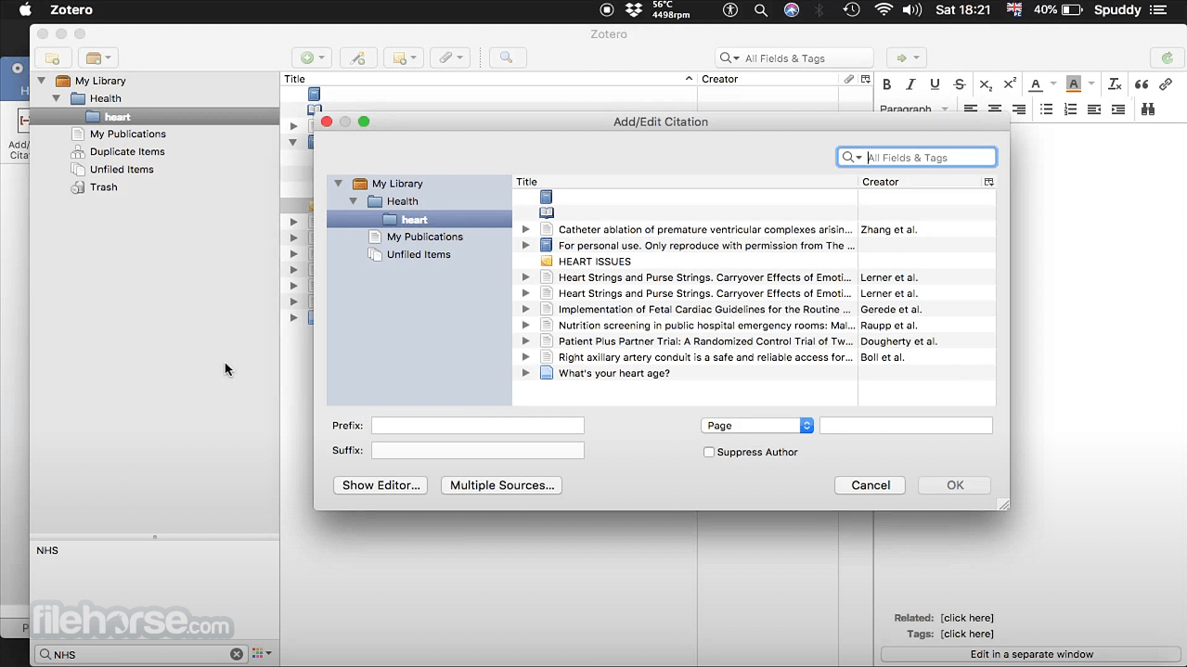Image resolution: width=1187 pixels, height=667 pixels.
Task: Open the Add Attachment paperclip menu
Action: [451, 58]
